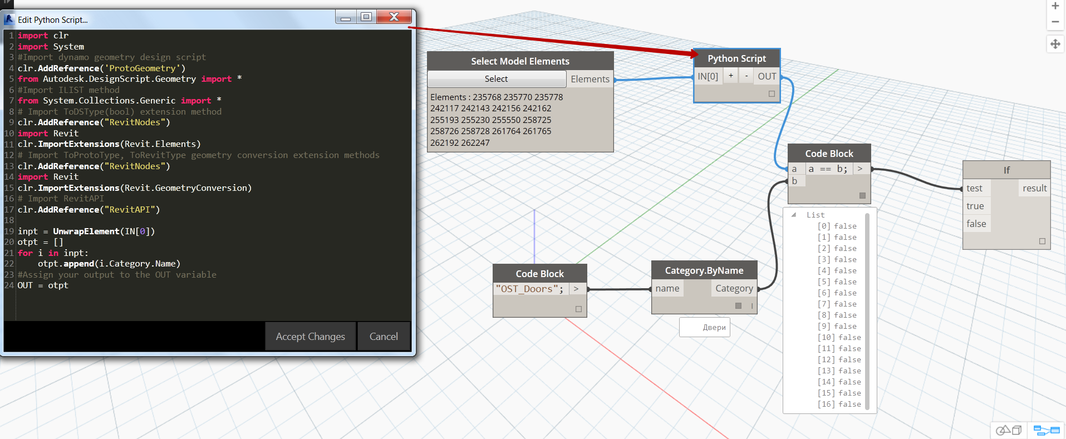Screen dimensions: 1066x439
Task: Remove an input port on Python Script node
Action: click(746, 76)
